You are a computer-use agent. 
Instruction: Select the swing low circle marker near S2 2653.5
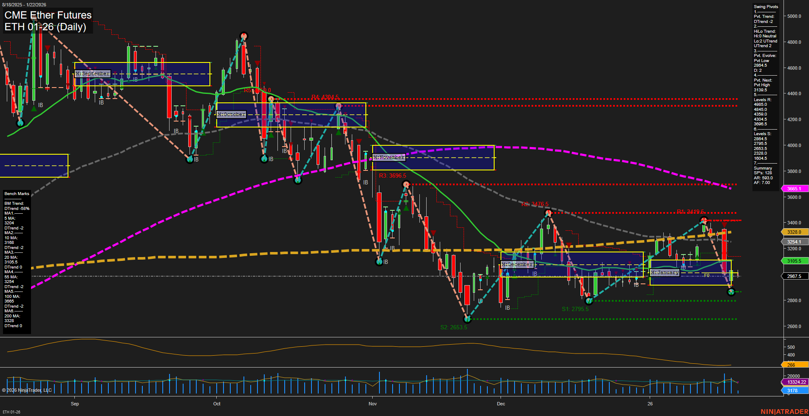click(467, 319)
